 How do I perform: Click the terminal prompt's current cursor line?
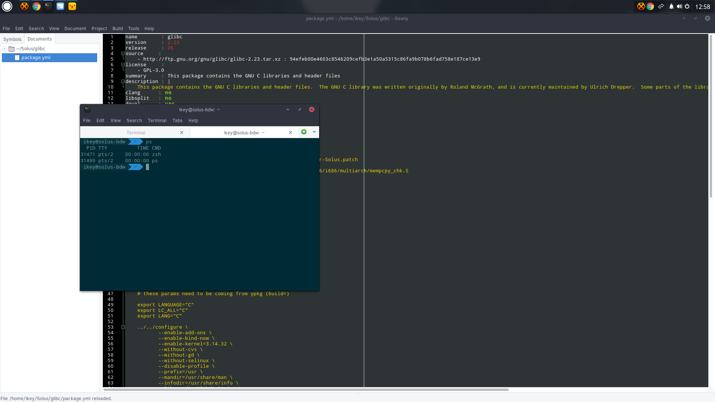[x=200, y=167]
